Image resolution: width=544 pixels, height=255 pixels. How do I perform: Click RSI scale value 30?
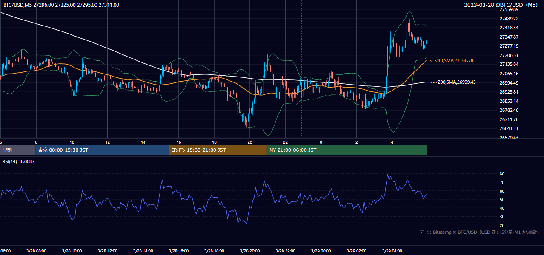point(502,217)
